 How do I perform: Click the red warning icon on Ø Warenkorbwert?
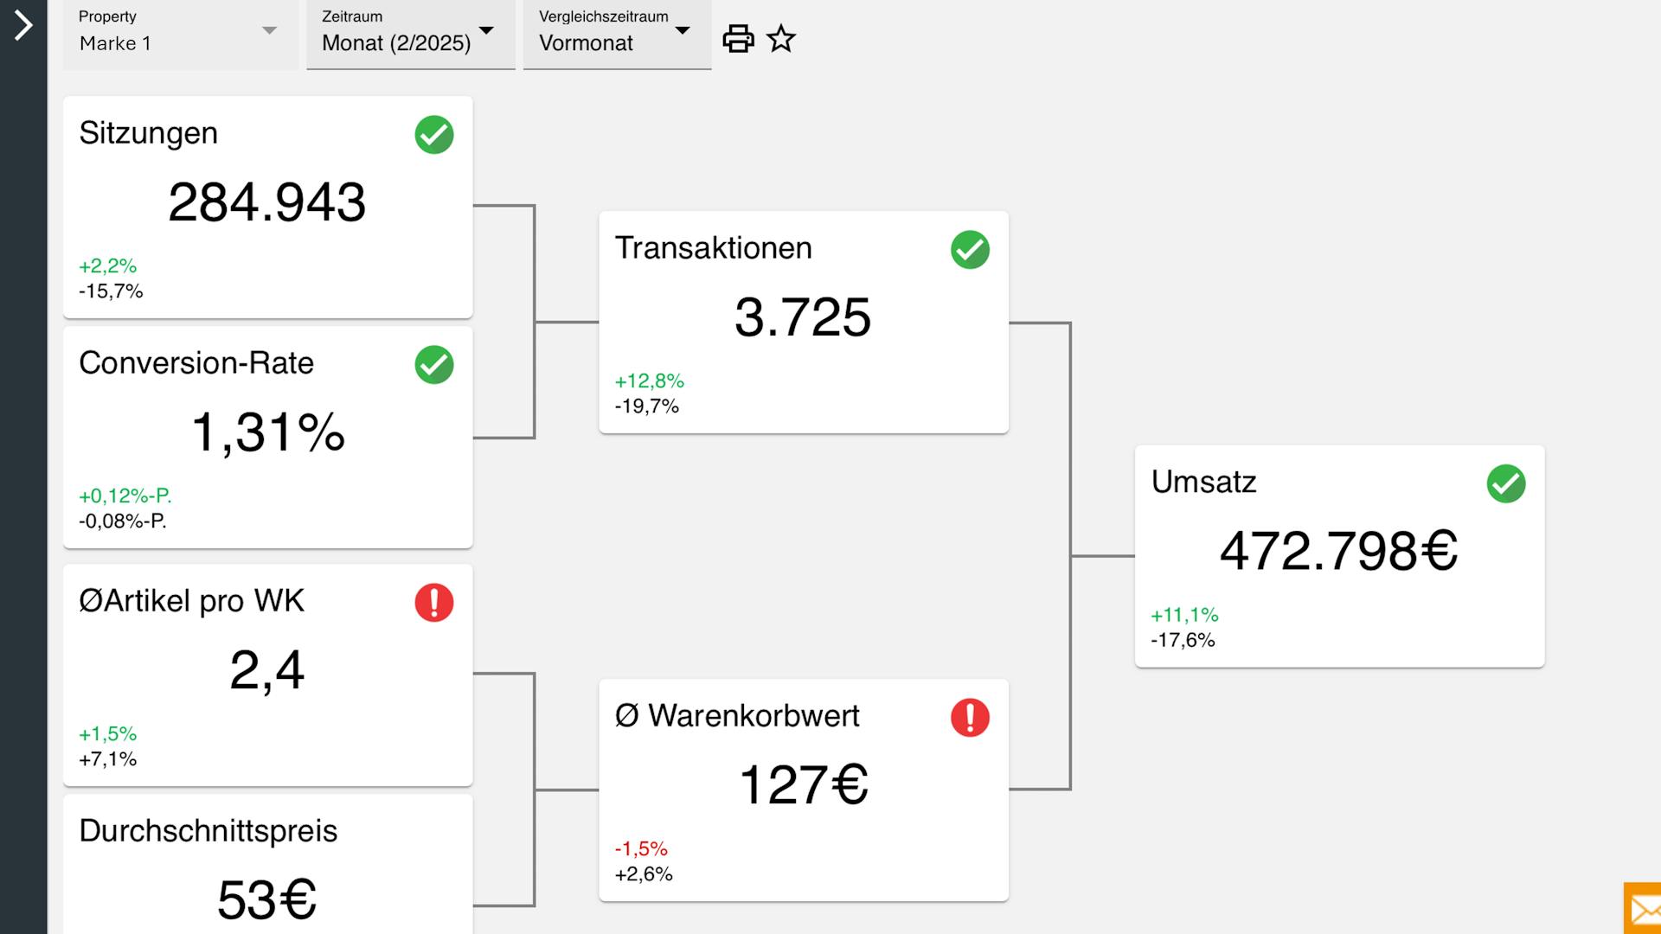[x=970, y=718]
